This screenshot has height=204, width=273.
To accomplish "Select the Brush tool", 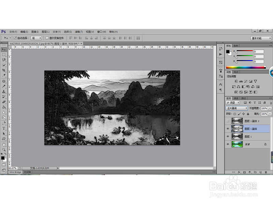I will click(x=4, y=86).
